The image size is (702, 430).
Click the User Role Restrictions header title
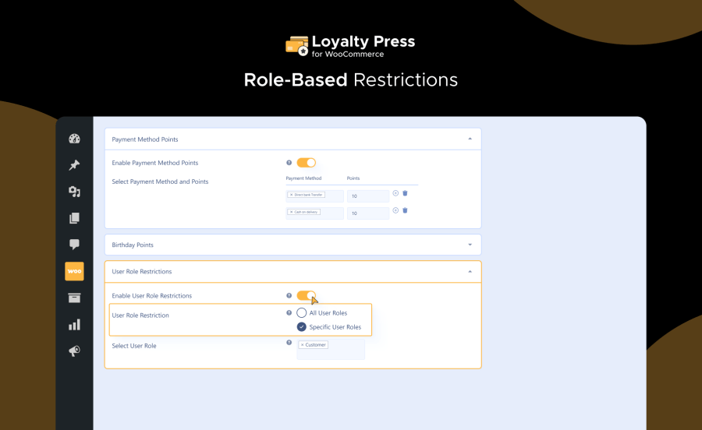pyautogui.click(x=141, y=272)
